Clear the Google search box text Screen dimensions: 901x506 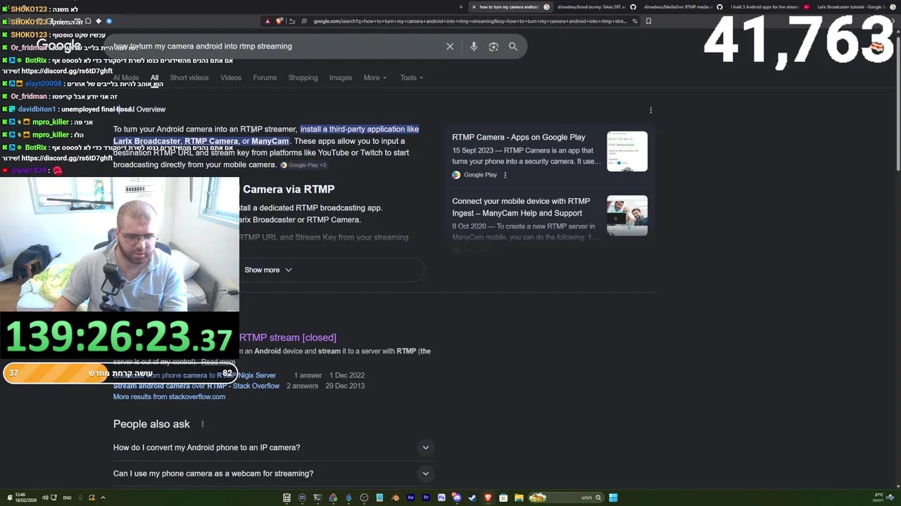(450, 46)
